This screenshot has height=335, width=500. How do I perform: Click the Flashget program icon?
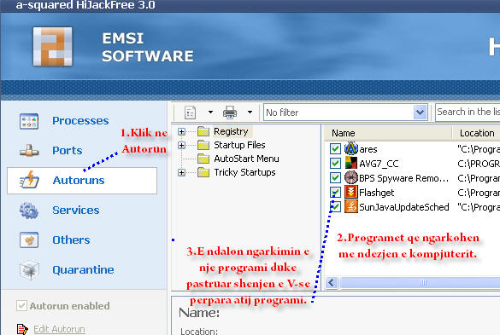pyautogui.click(x=351, y=192)
